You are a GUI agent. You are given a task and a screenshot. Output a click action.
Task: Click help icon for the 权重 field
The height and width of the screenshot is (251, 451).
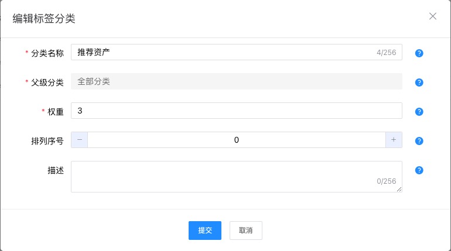(419, 112)
